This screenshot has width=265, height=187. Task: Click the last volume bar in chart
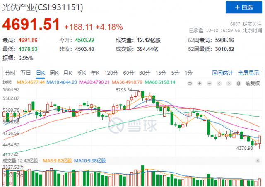[260, 182]
